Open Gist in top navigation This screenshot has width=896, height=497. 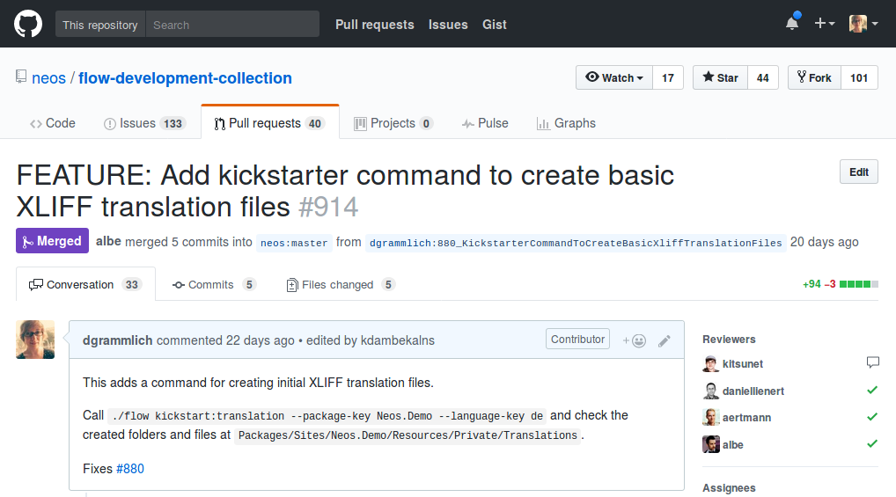495,25
